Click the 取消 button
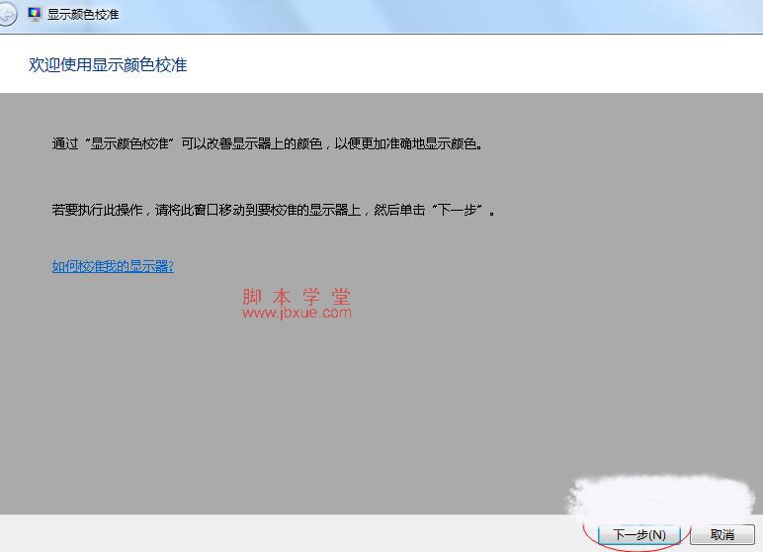 (722, 534)
